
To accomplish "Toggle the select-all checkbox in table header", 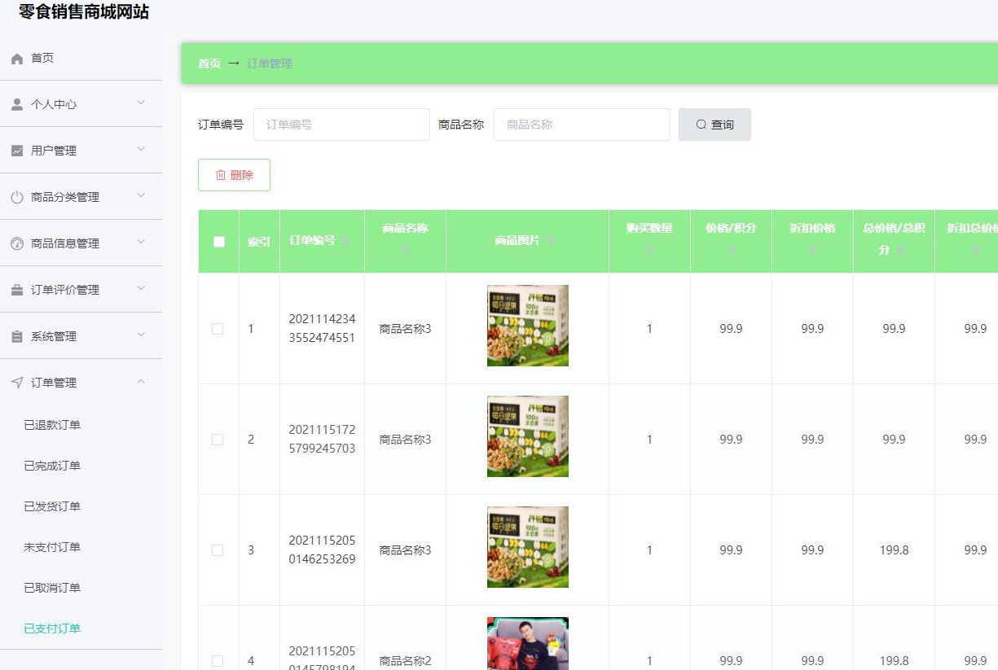I will (218, 241).
